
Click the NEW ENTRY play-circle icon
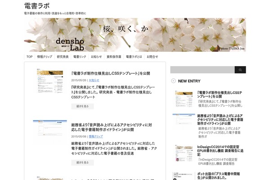coord(173,81)
